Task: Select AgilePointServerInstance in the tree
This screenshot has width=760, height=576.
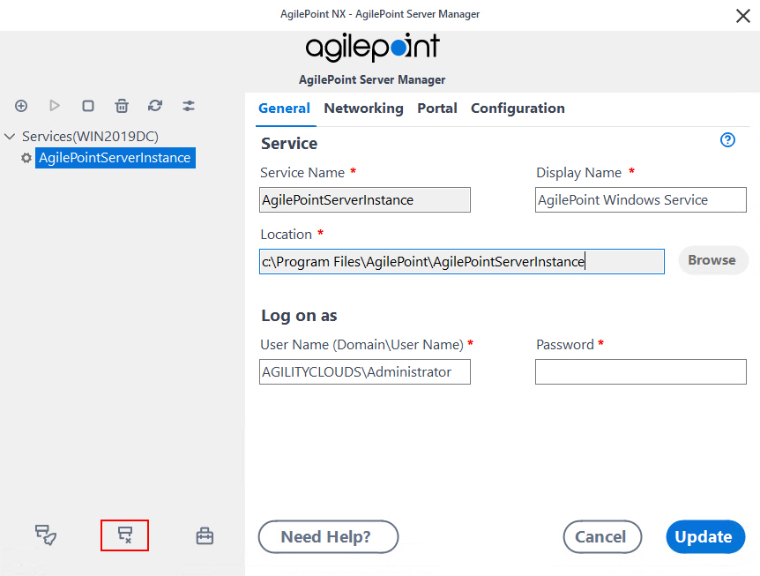Action: click(115, 158)
